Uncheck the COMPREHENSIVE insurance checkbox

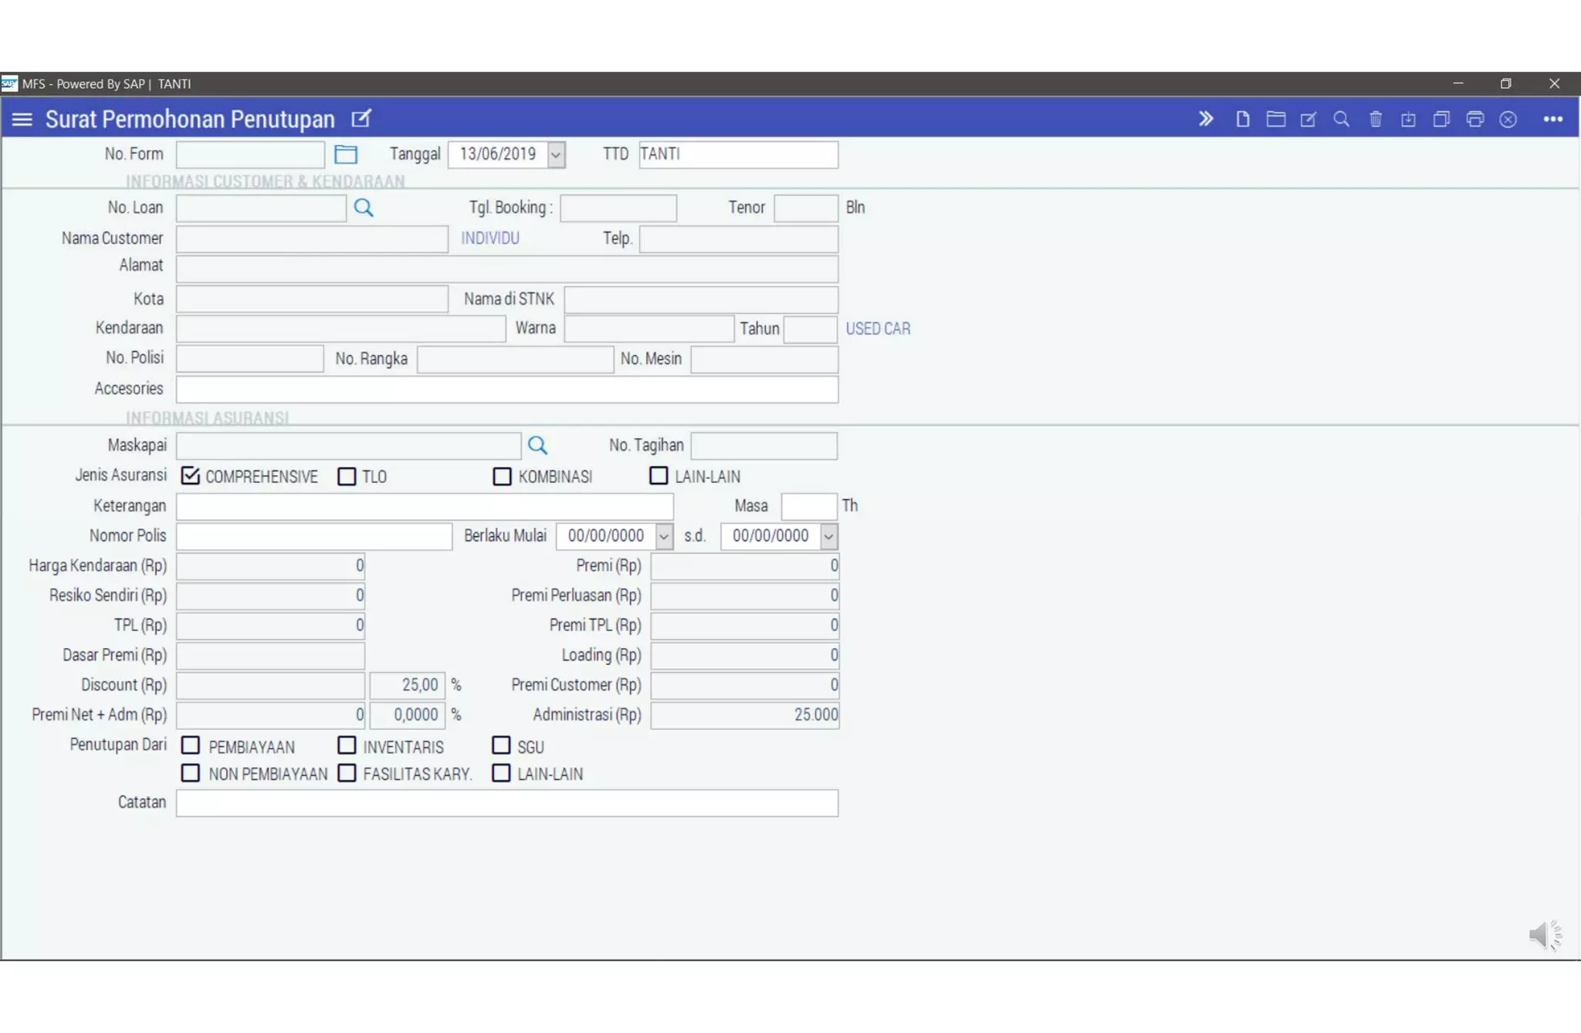tap(191, 476)
